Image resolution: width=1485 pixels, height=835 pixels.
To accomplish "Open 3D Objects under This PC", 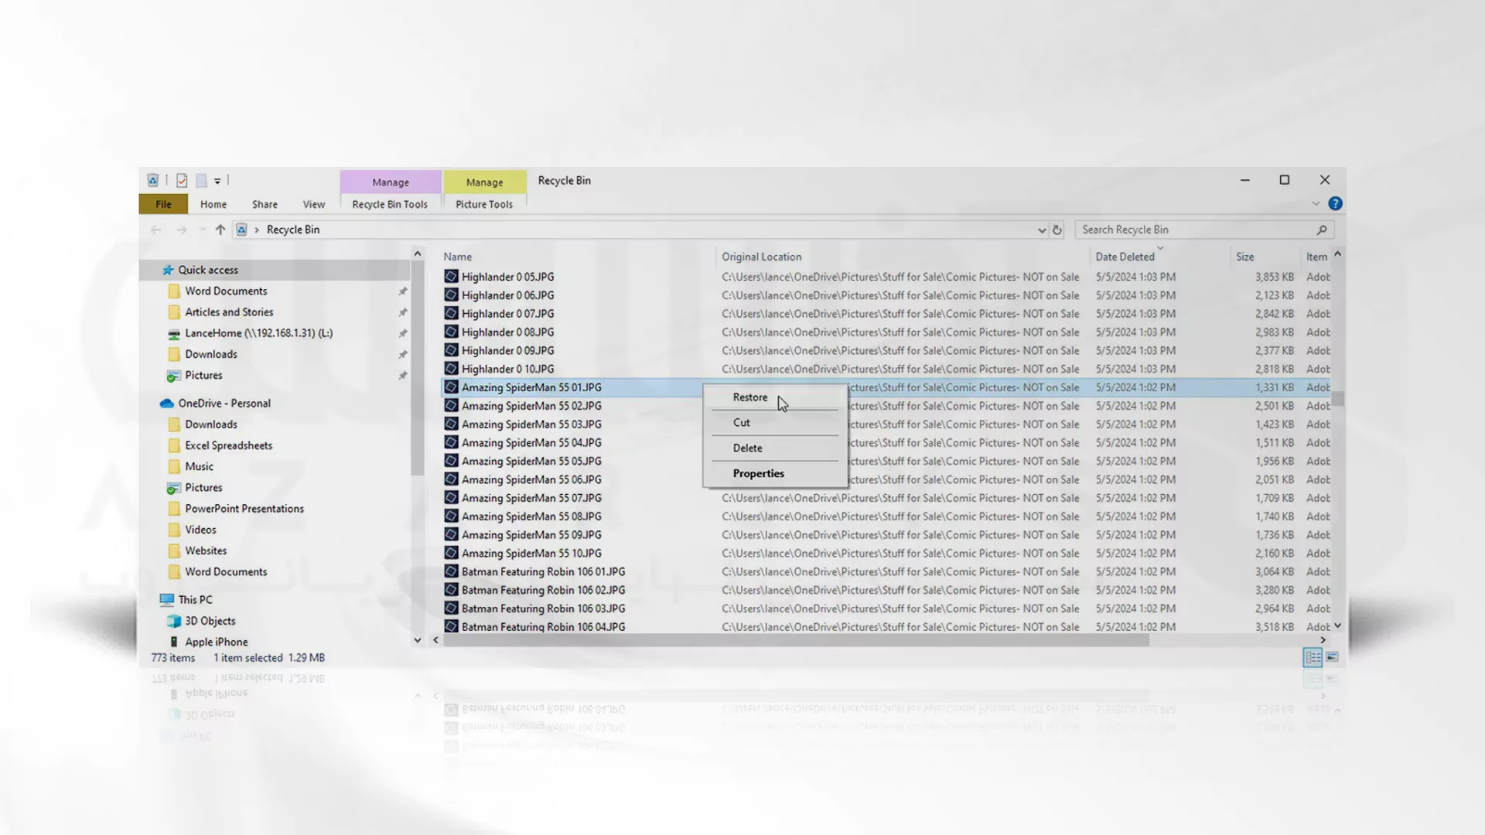I will 210,621.
